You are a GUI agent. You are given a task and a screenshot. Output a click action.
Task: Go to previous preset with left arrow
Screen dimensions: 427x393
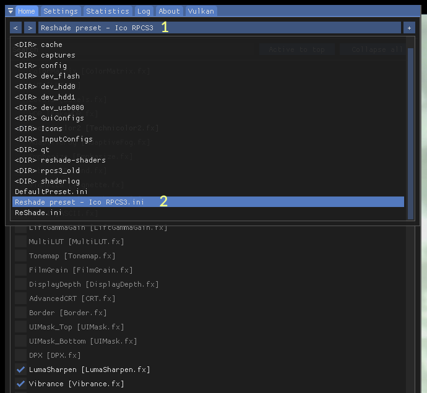(16, 28)
